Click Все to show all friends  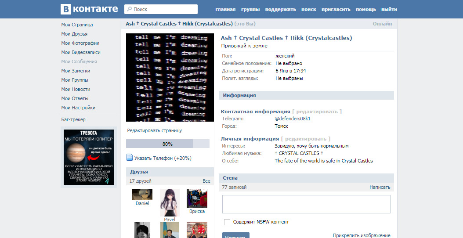point(206,181)
